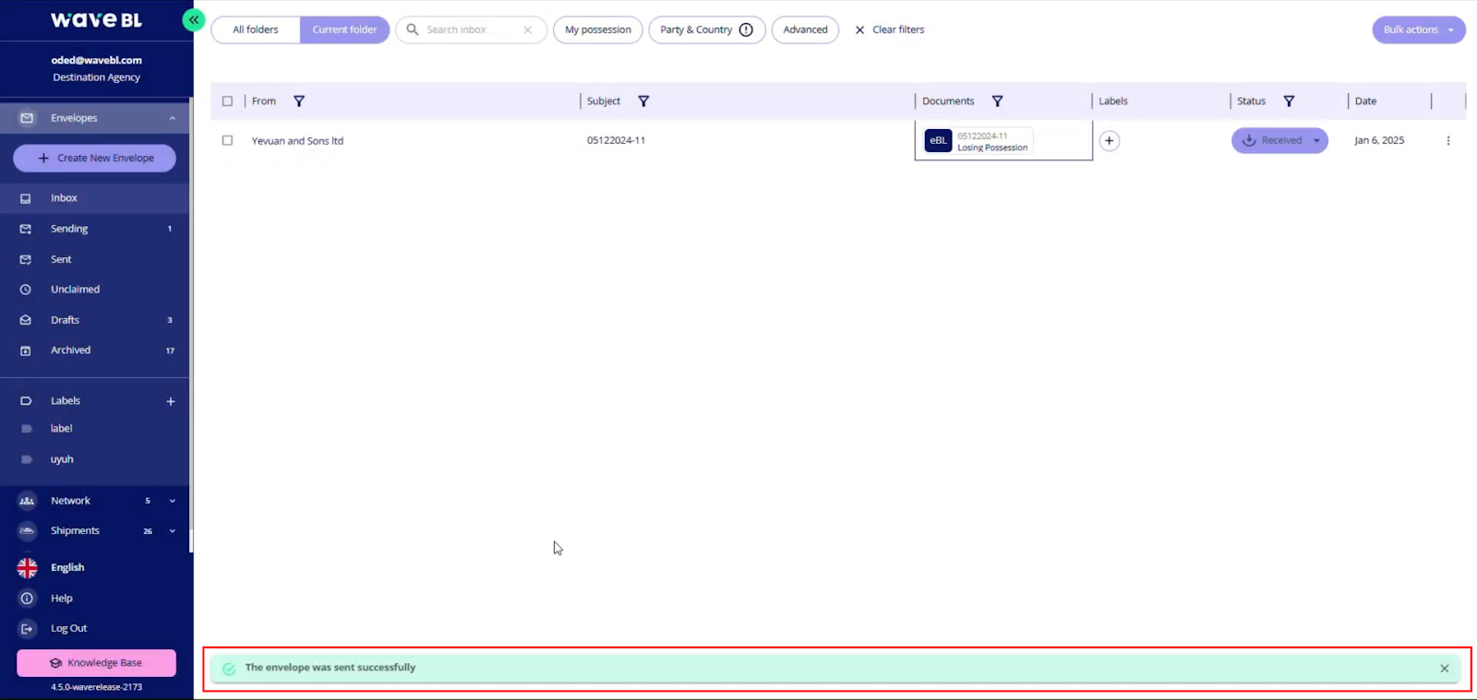Click Log Out
This screenshot has height=700, width=1477.
(x=69, y=629)
